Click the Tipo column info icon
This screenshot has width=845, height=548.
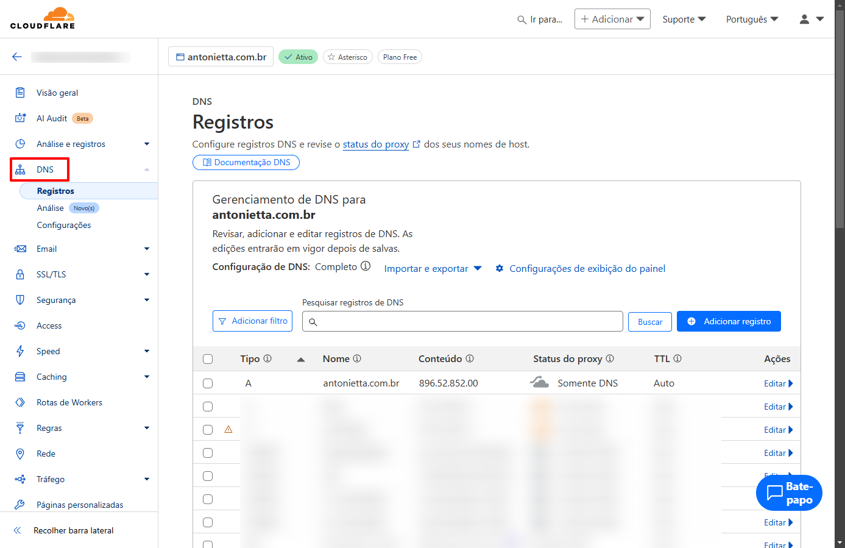tap(267, 359)
